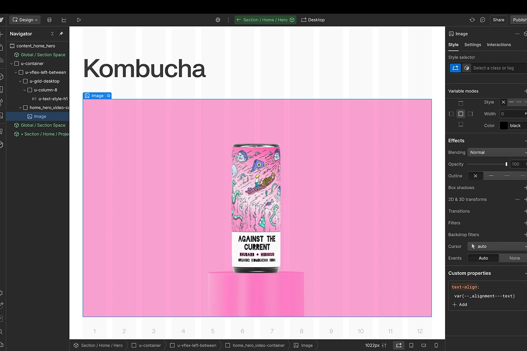Viewport: 527px width, 351px height.
Task: Click the border Width input field
Action: 512,114
